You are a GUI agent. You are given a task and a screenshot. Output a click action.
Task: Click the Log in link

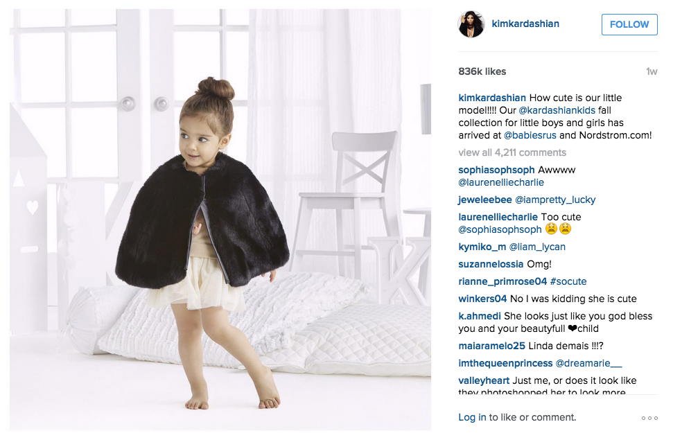click(x=472, y=417)
